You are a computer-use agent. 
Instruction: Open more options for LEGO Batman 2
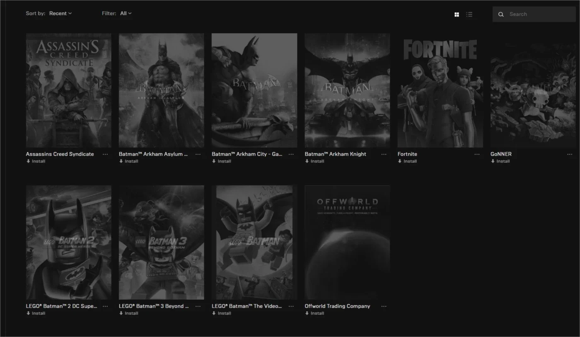(105, 306)
